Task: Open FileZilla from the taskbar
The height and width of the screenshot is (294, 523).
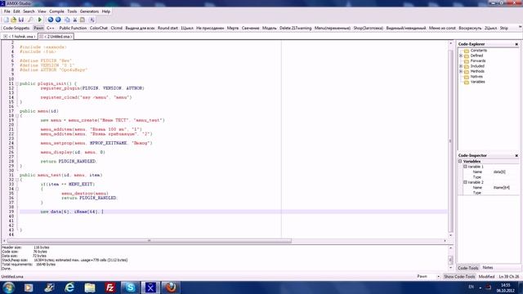Action: [110, 287]
